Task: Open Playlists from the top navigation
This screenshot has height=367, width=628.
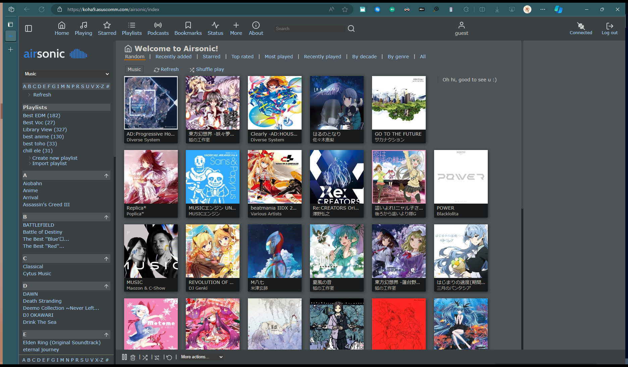Action: click(132, 28)
